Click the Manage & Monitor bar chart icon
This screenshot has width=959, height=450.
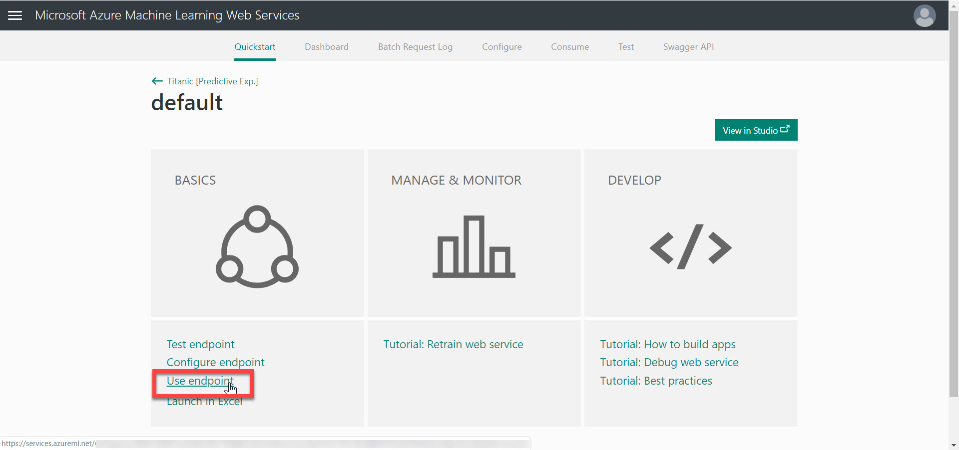pyautogui.click(x=474, y=246)
